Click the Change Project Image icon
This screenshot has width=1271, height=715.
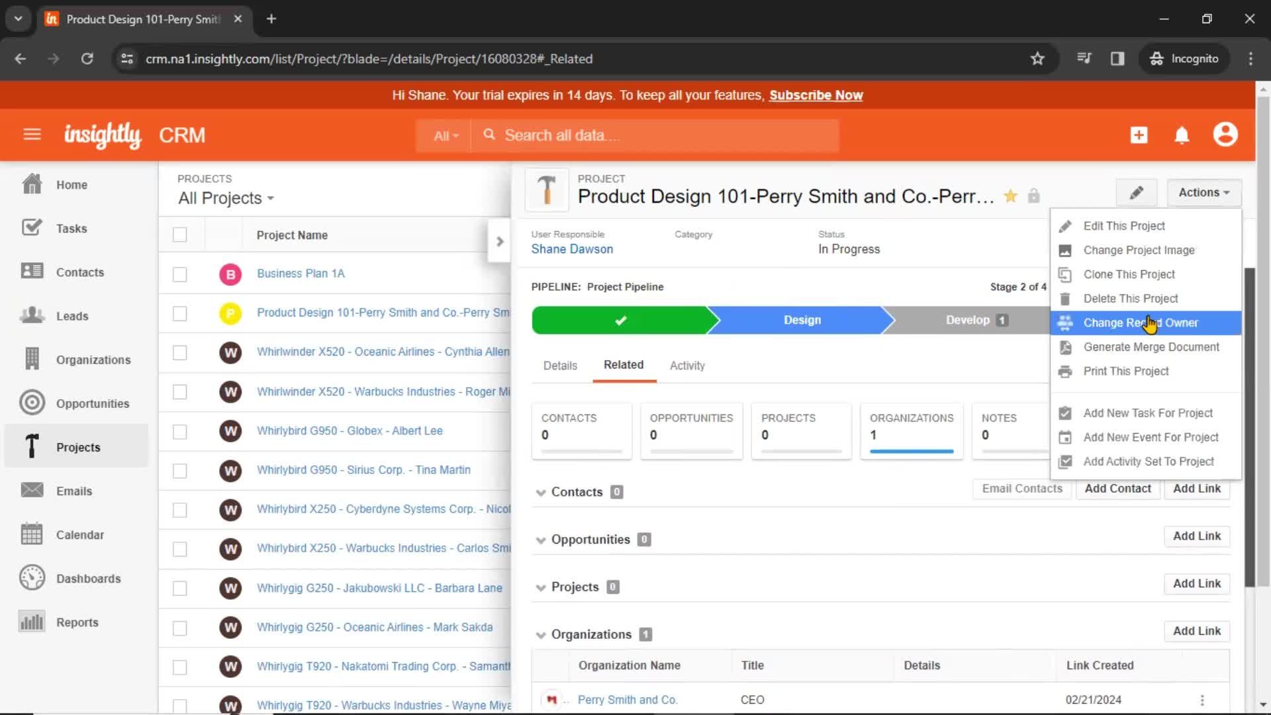click(1066, 250)
